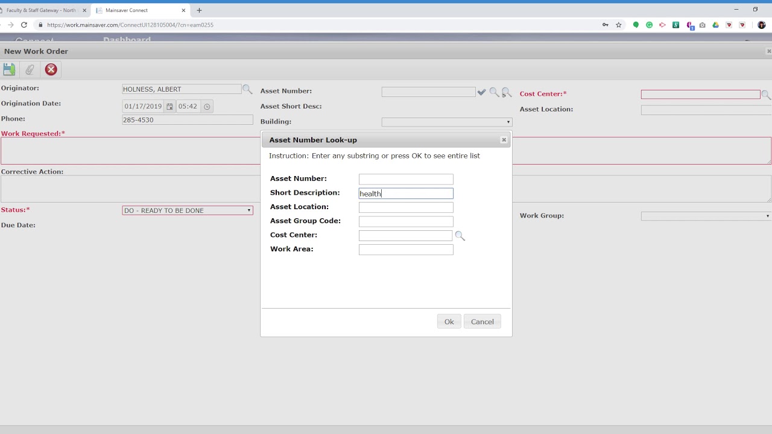The height and width of the screenshot is (434, 772).
Task: Click the red cancel X toolbar icon
Action: point(51,69)
